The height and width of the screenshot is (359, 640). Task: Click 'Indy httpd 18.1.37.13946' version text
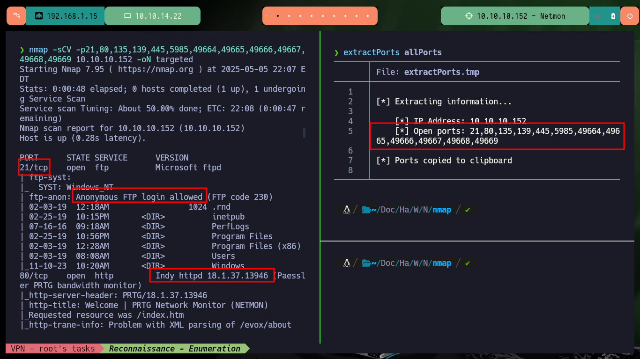point(212,276)
